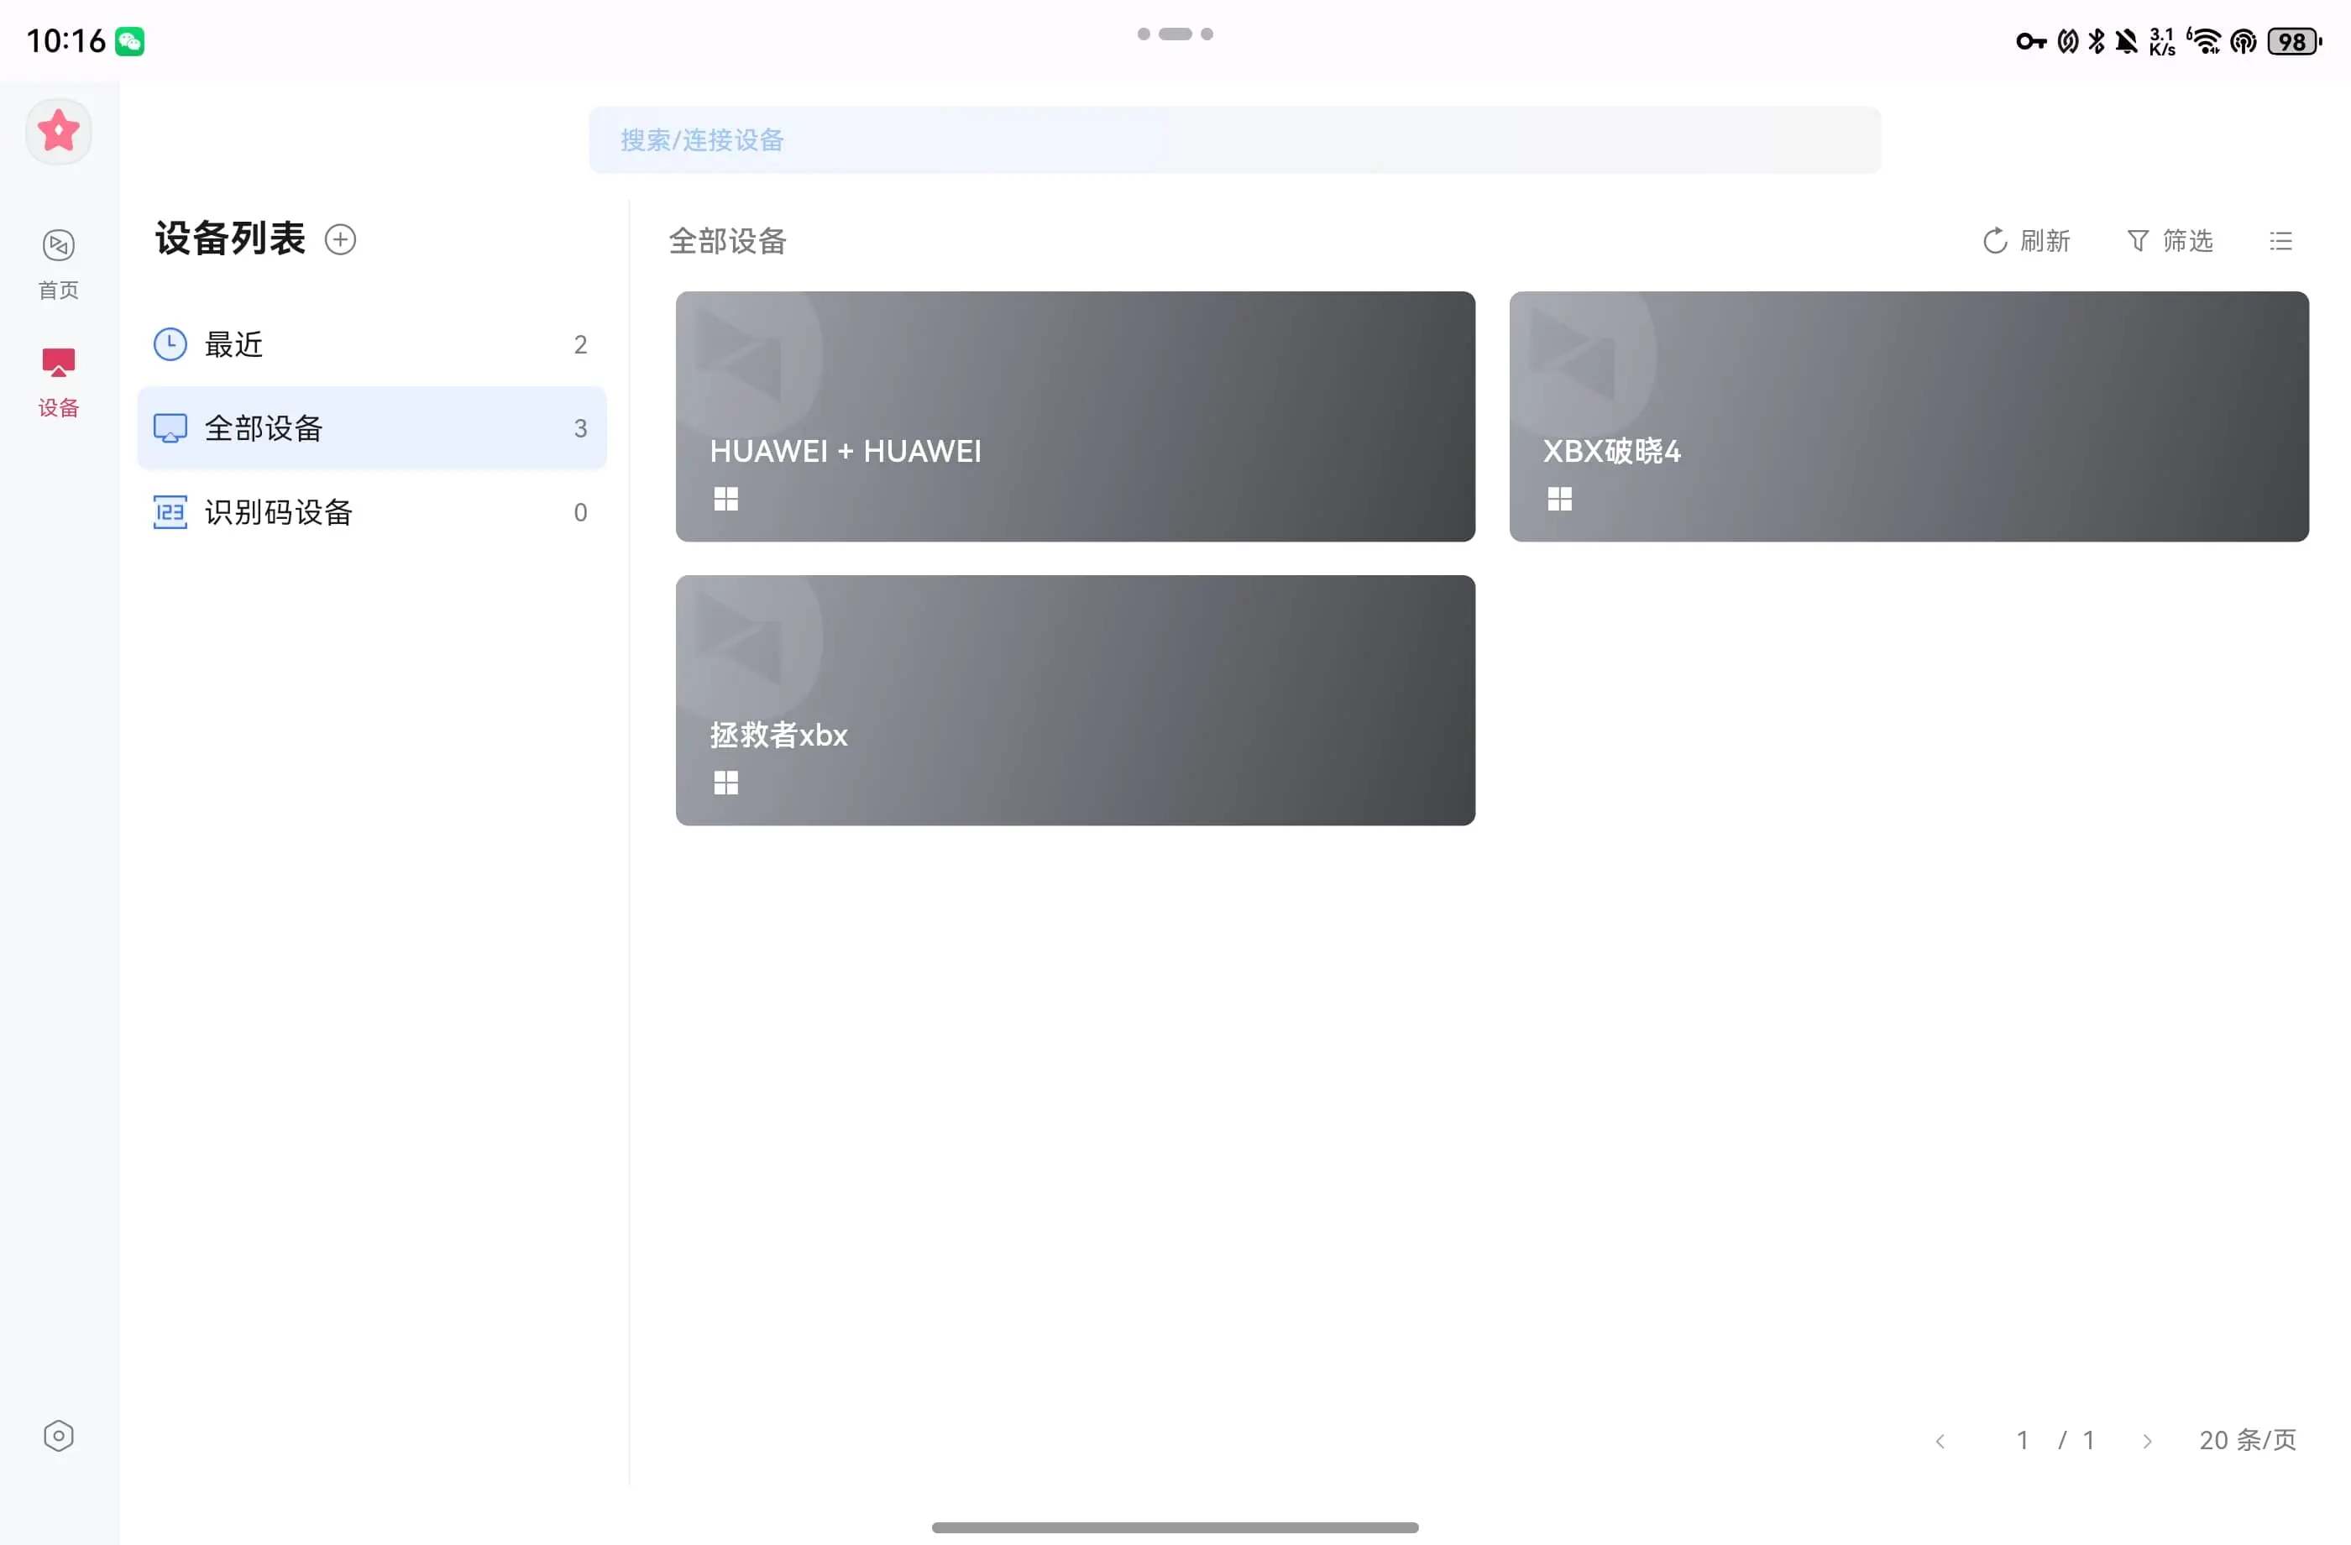Screen dimensions: 2351x1545
Task: Tap the Wi-Fi icon in the status bar
Action: (2204, 41)
